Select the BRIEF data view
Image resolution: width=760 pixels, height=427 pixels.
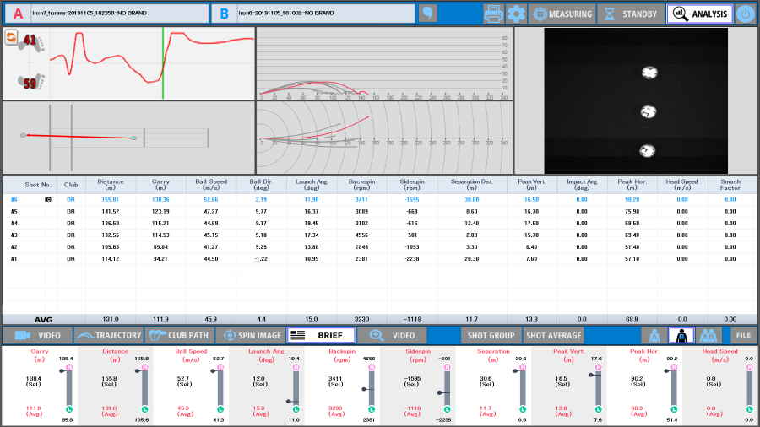[x=320, y=336]
